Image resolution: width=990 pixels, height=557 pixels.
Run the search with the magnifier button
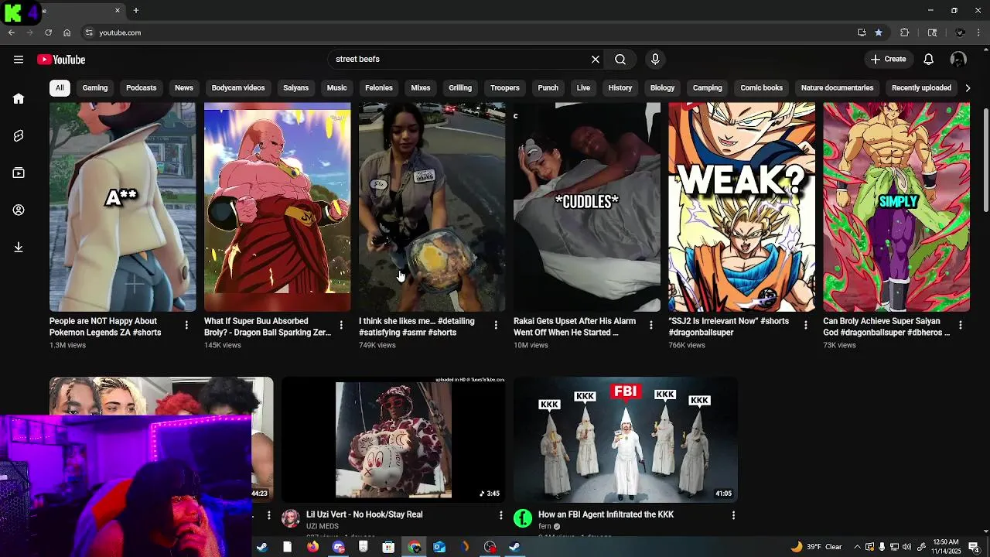pyautogui.click(x=620, y=60)
